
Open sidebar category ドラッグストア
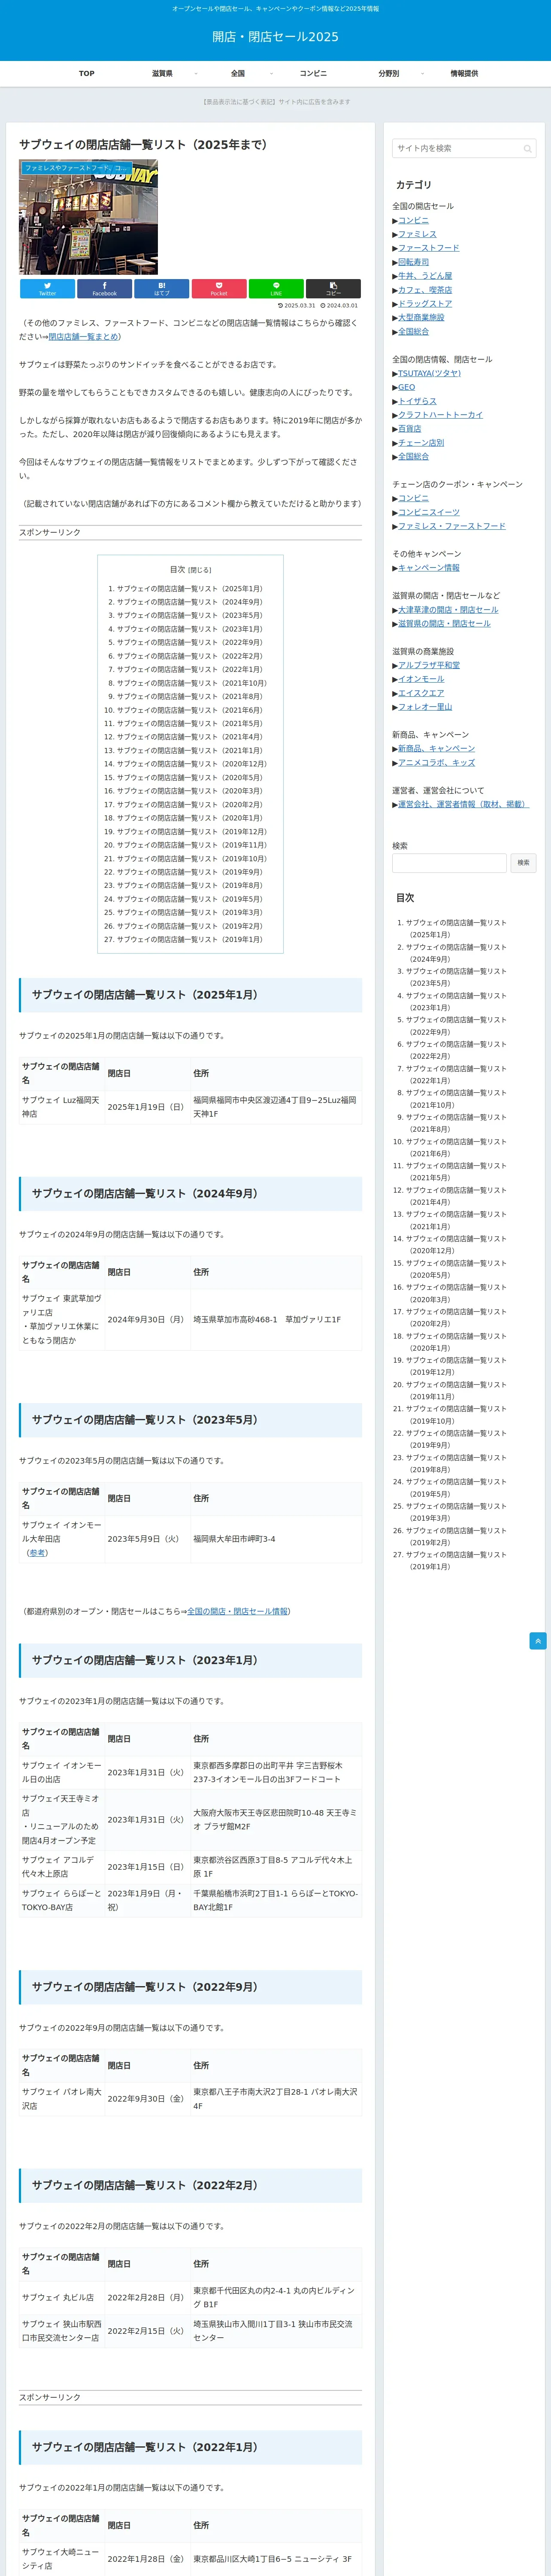[x=425, y=304]
